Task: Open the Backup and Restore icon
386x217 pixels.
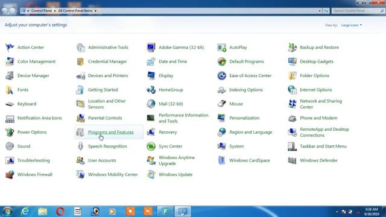Action: (292, 47)
